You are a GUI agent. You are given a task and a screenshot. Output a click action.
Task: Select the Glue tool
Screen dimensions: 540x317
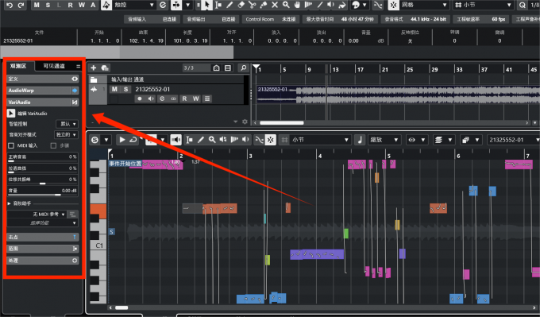(264, 5)
